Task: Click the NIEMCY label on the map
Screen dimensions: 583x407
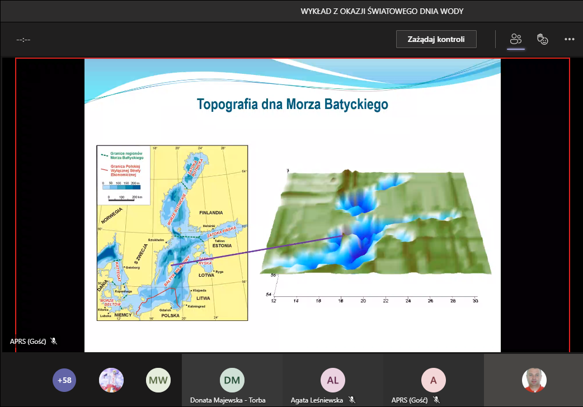Action: (123, 315)
